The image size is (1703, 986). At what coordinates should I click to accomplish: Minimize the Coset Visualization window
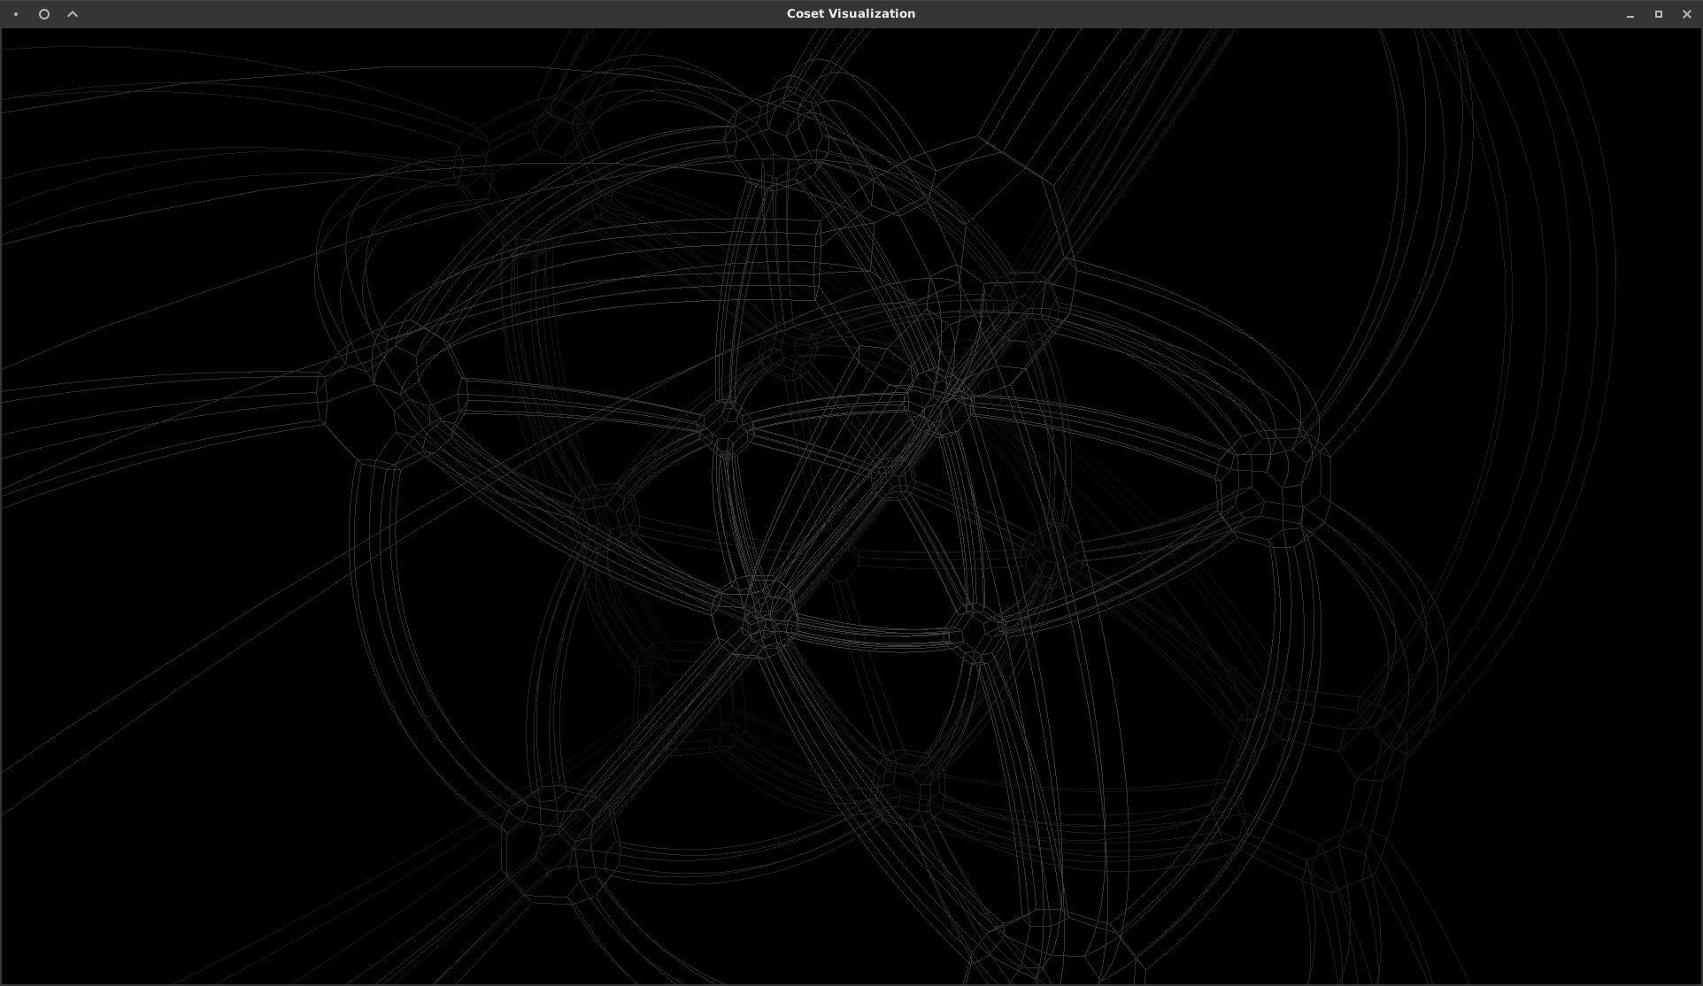tap(1630, 14)
